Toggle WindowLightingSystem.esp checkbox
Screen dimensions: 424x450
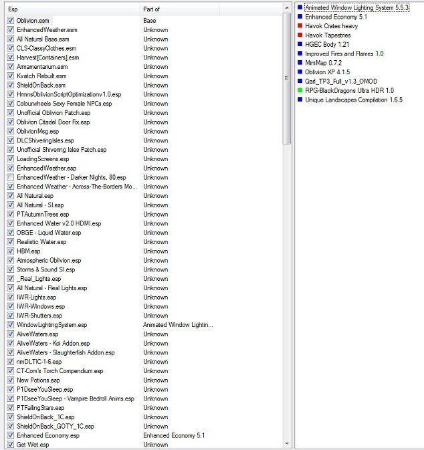11,325
